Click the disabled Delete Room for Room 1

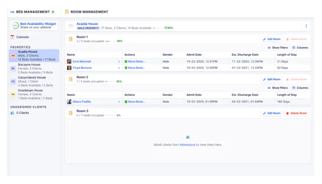[x=297, y=39]
